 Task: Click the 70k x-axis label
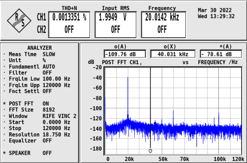pyautogui.click(x=184, y=159)
